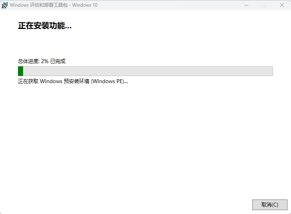This screenshot has width=291, height=214.
Task: Click the 总体进度 label text
Action: pyautogui.click(x=28, y=61)
